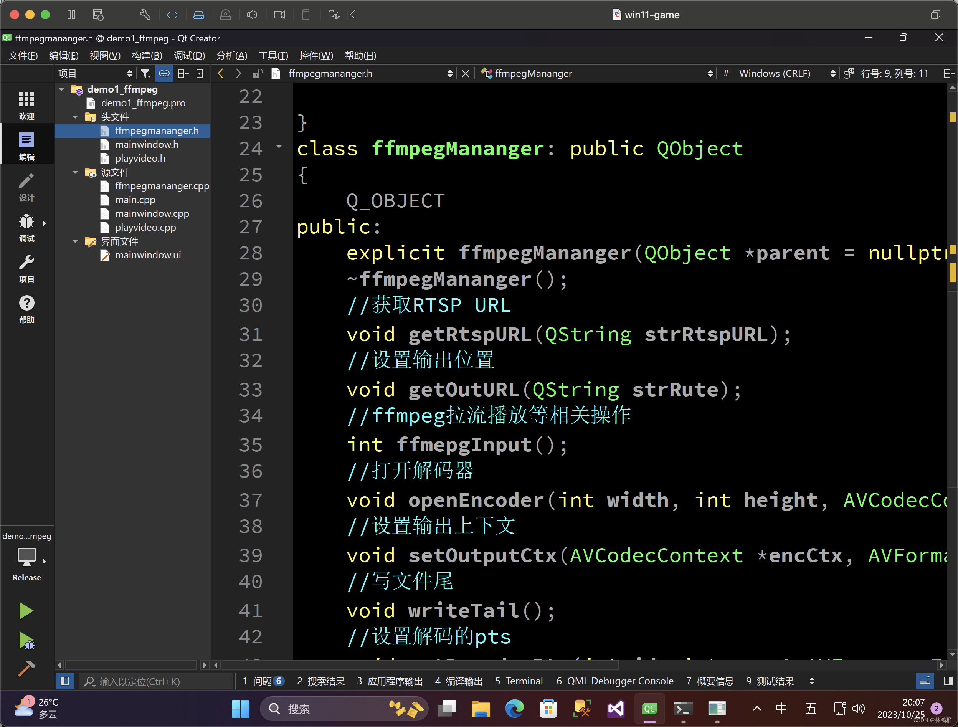
Task: Show the 搜索结果 pane
Action: click(320, 681)
